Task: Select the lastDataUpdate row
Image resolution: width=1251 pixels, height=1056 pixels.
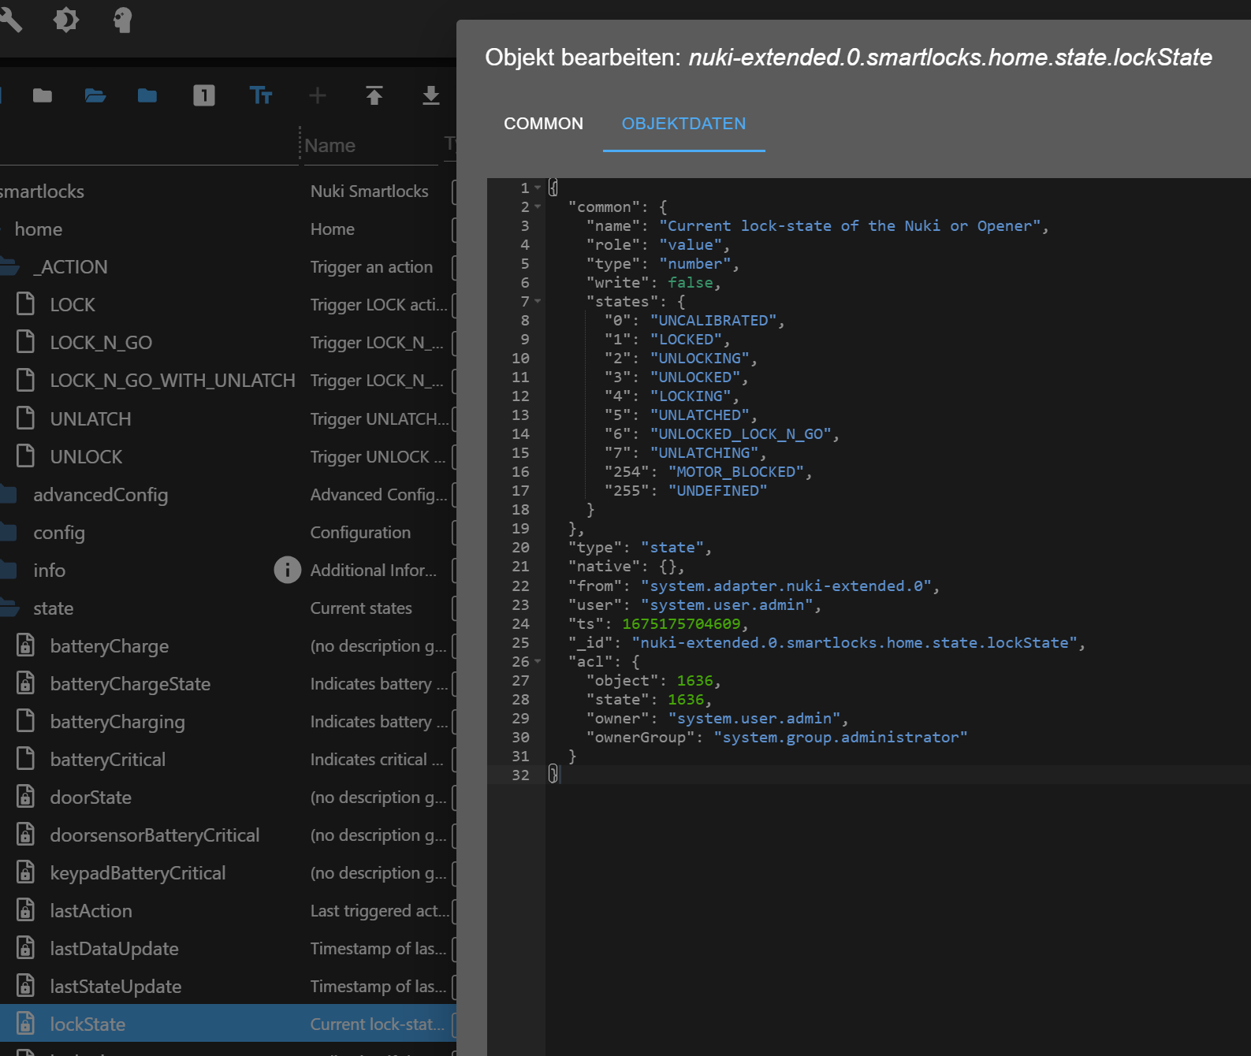Action: 228,948
